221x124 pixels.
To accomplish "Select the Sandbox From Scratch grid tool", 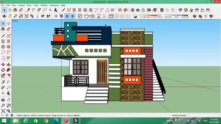I will [126, 10].
